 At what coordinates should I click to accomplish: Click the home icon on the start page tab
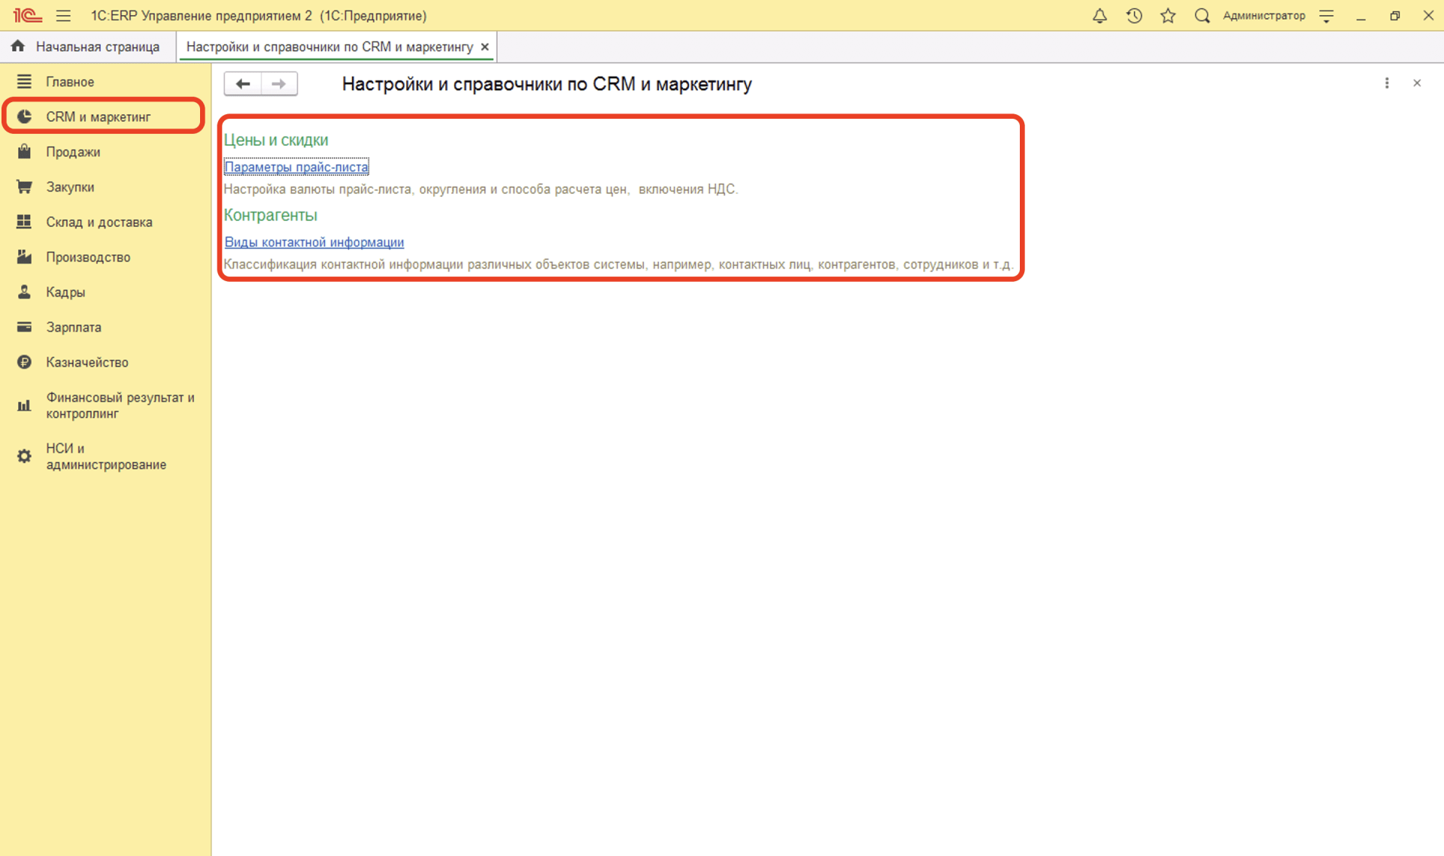coord(18,47)
